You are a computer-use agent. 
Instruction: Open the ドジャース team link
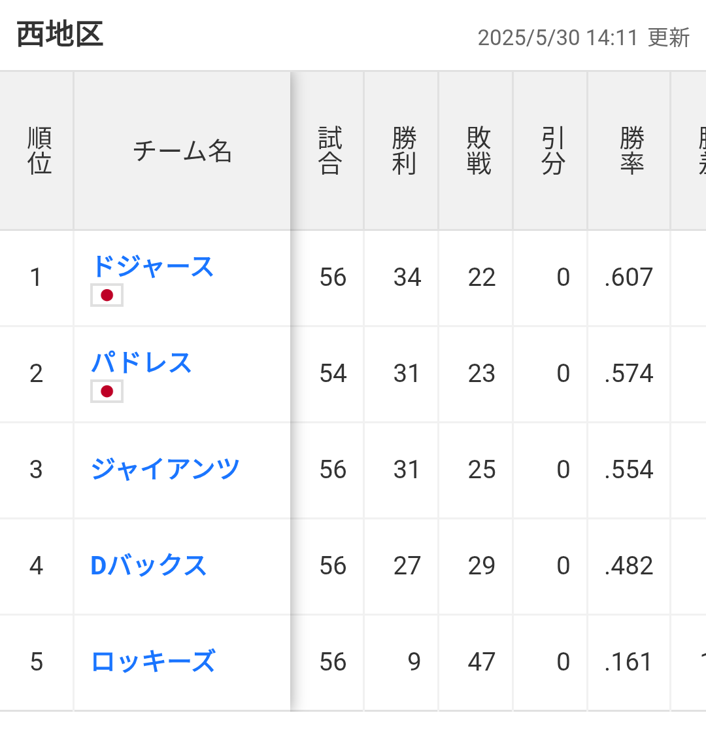(x=152, y=266)
